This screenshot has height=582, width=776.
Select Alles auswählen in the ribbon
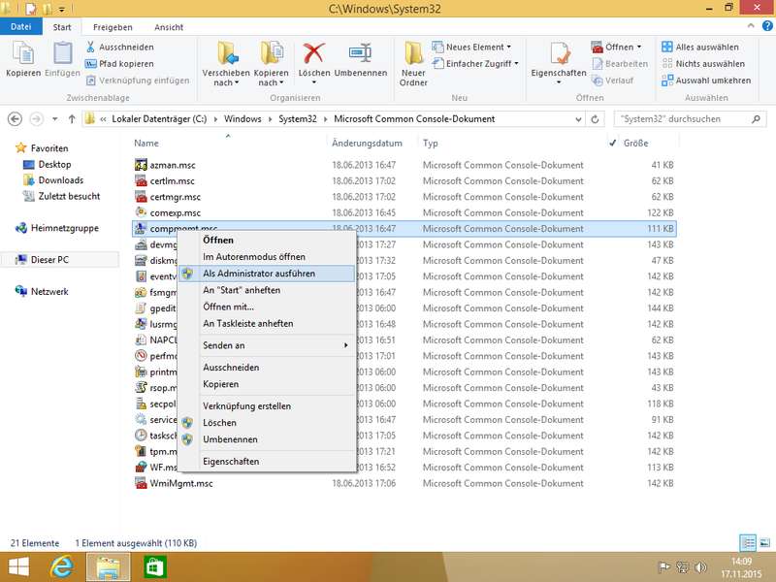tap(706, 47)
